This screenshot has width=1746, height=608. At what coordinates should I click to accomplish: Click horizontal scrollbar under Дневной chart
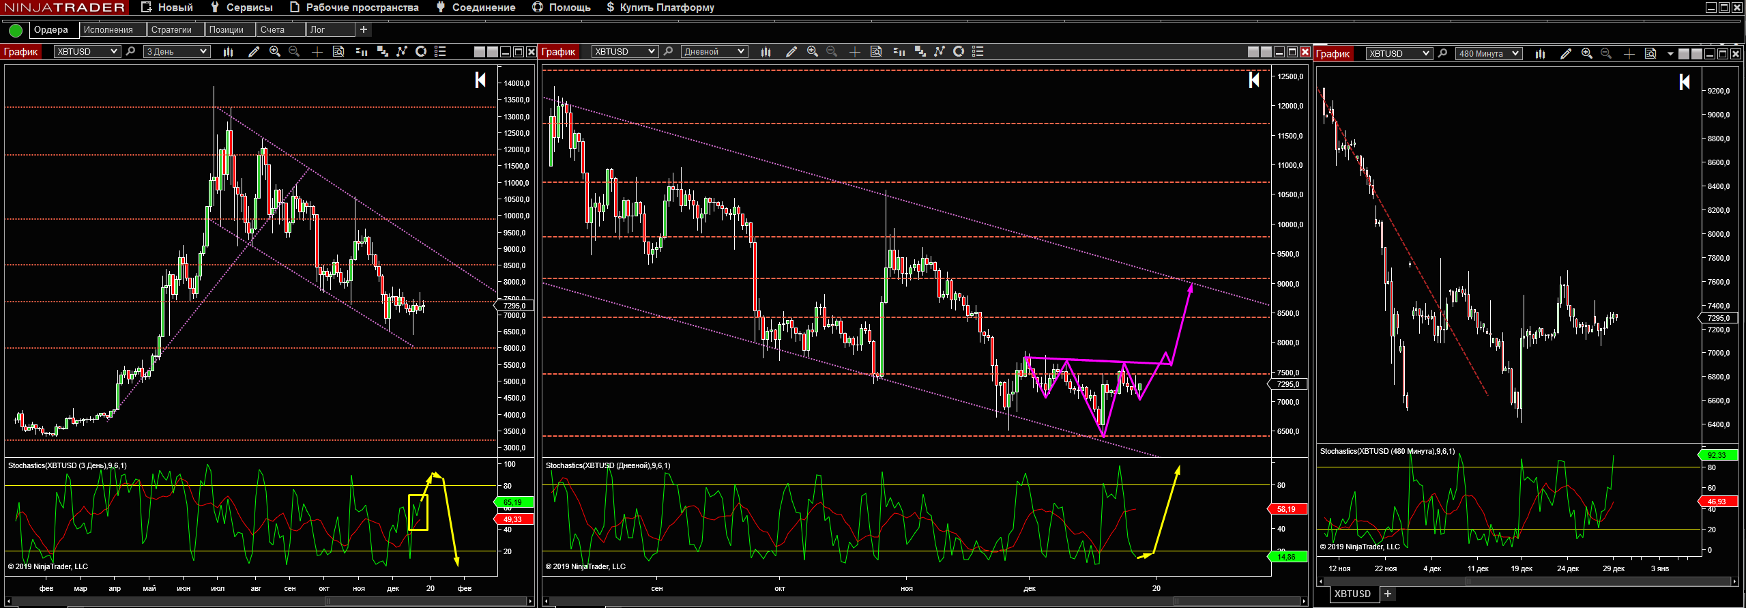point(925,601)
